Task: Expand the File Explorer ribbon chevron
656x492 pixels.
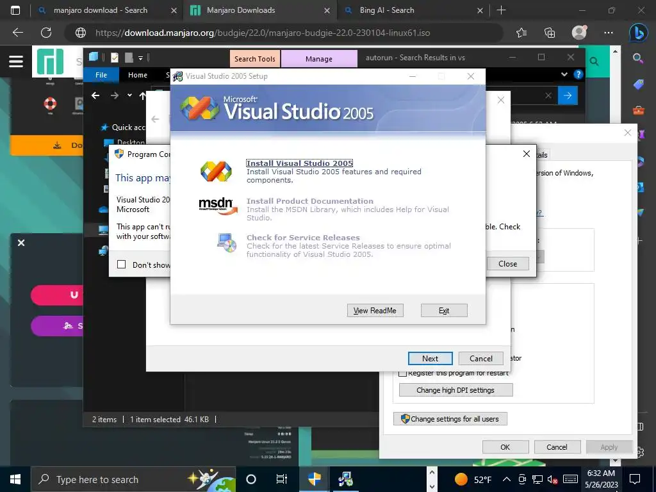Action: 564,74
